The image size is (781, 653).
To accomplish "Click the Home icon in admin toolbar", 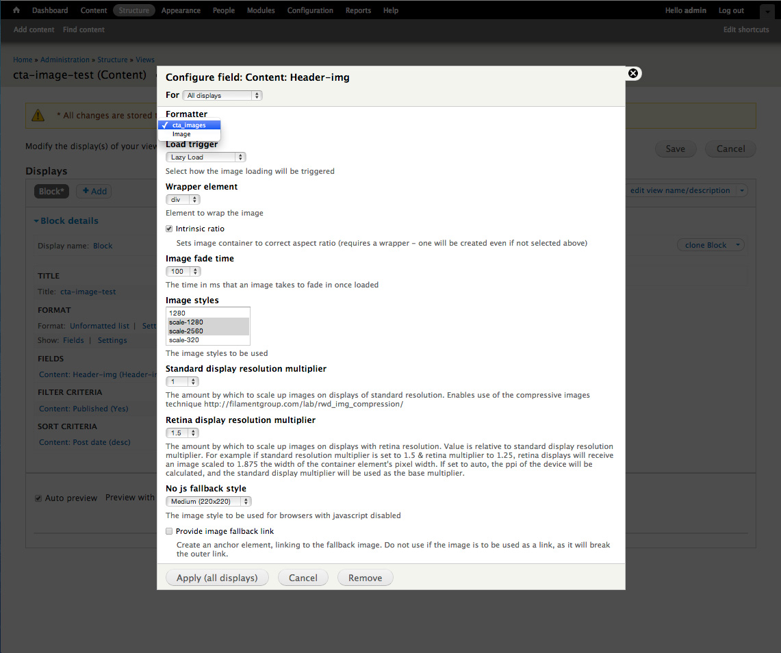I will (x=16, y=10).
